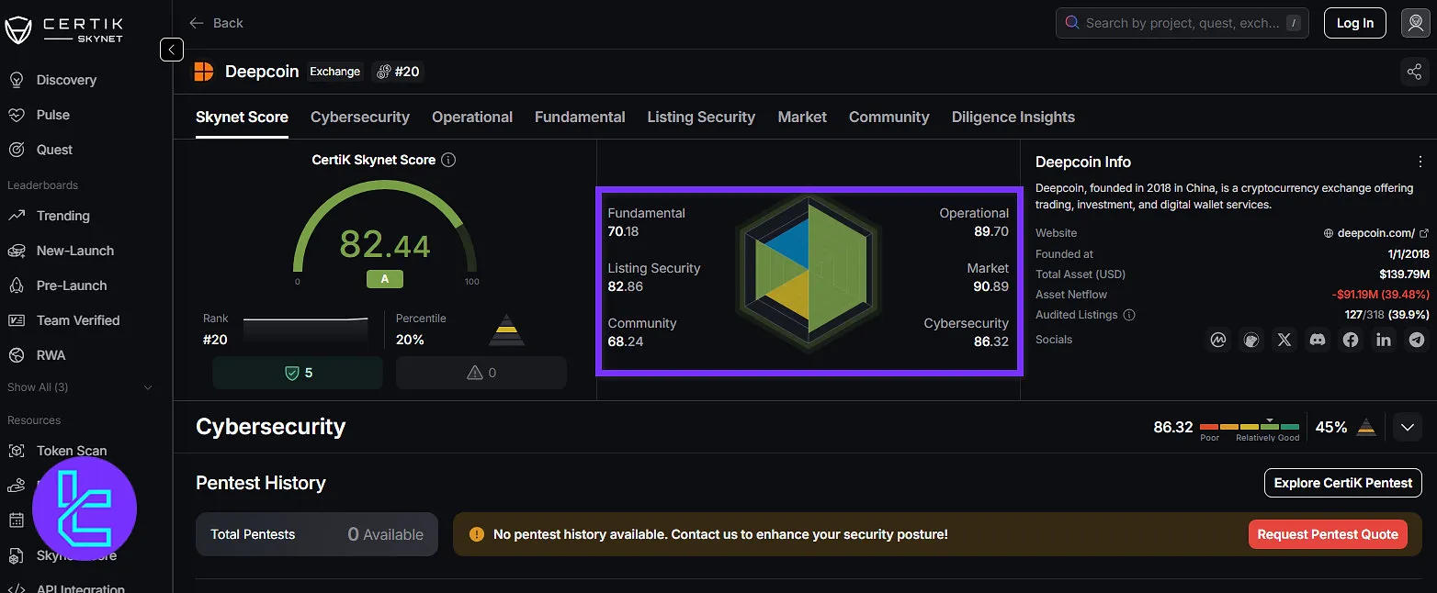Open the Telegram social icon
1437x593 pixels.
click(x=1417, y=340)
